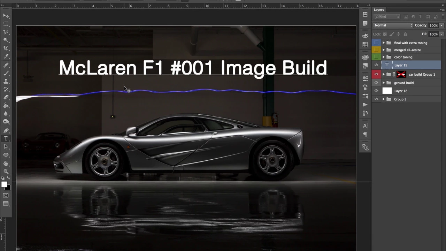The image size is (446, 251).
Task: Open the Styles fx panel
Action: point(365,66)
